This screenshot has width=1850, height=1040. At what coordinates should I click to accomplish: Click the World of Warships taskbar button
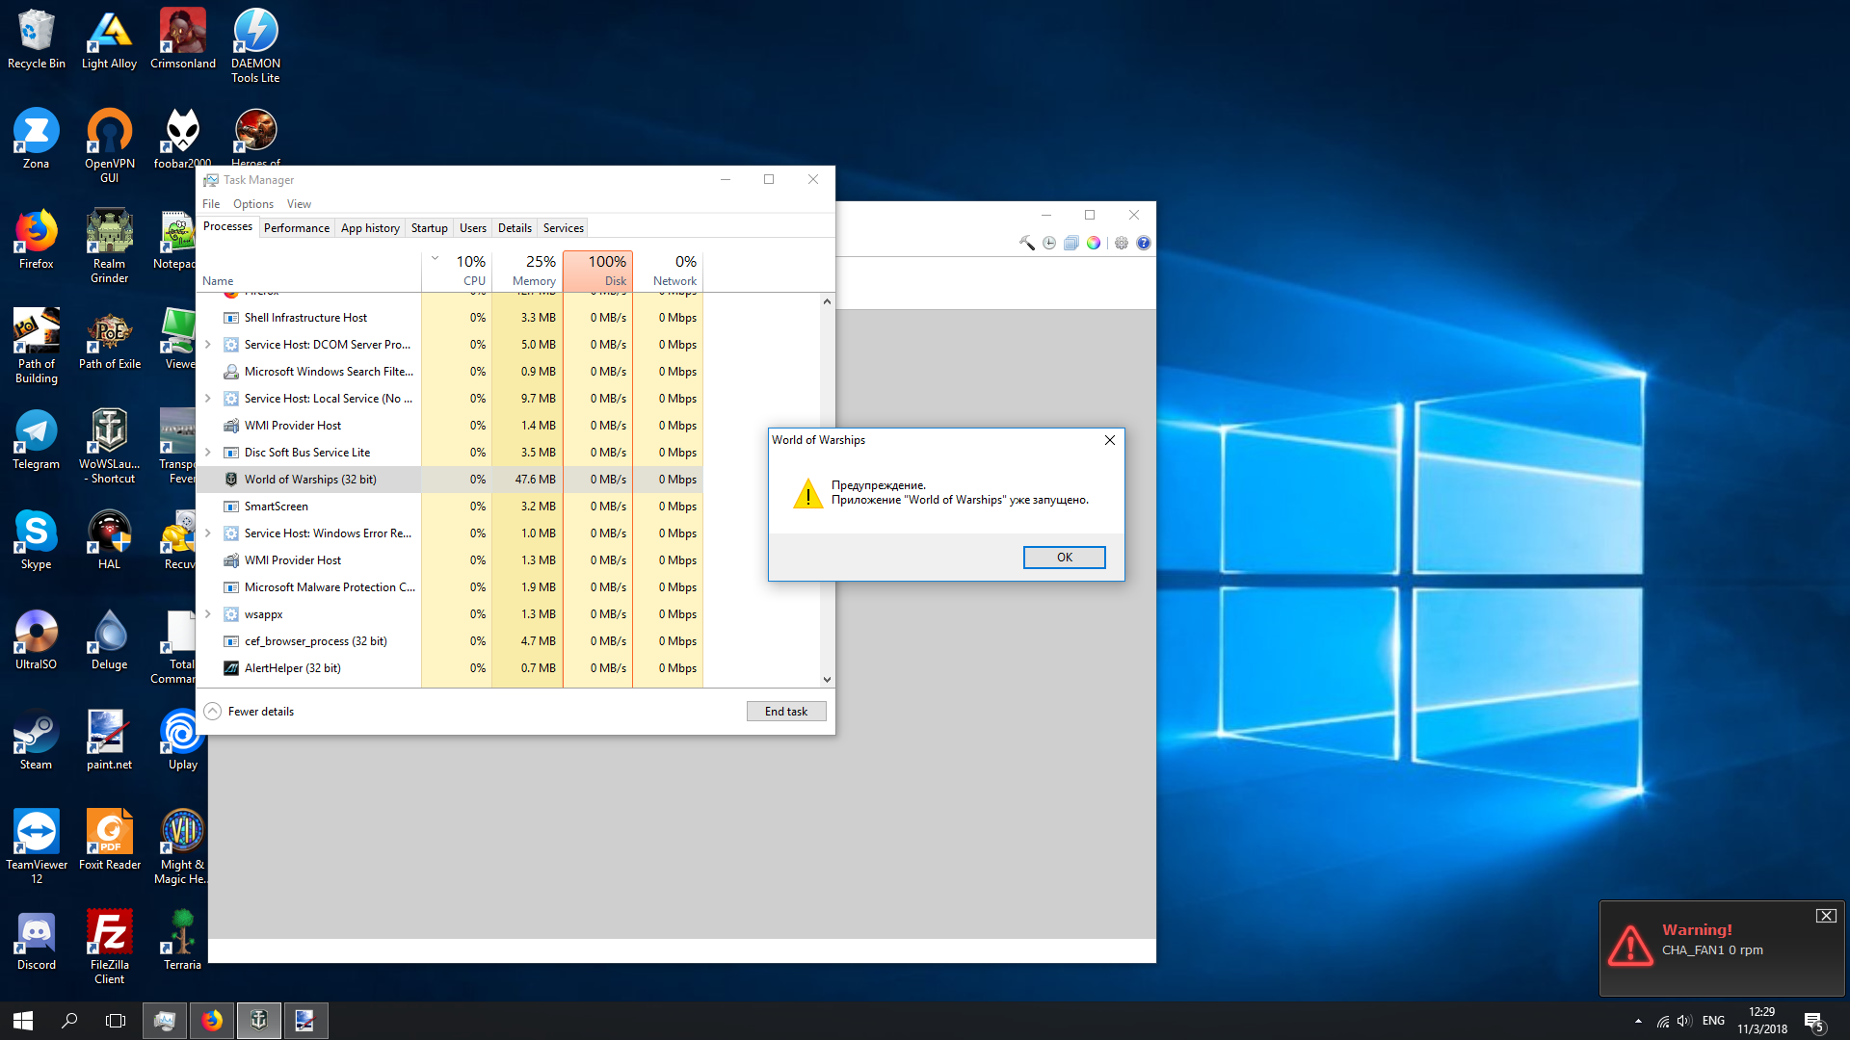pyautogui.click(x=259, y=1021)
